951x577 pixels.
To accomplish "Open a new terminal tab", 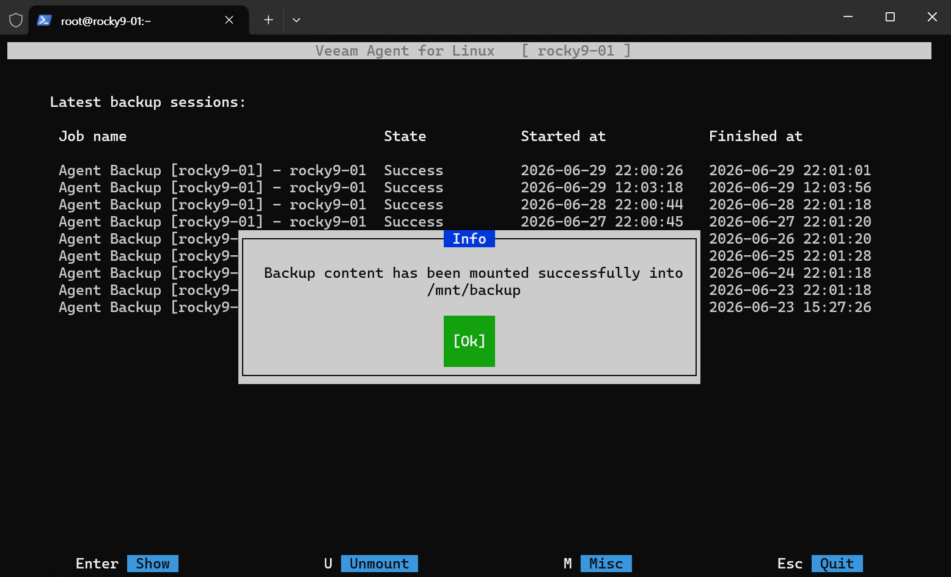I will (268, 20).
